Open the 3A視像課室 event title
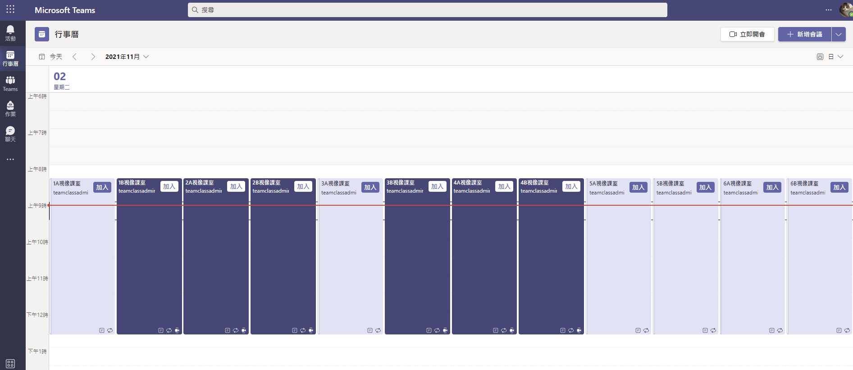This screenshot has height=370, width=853. 335,184
